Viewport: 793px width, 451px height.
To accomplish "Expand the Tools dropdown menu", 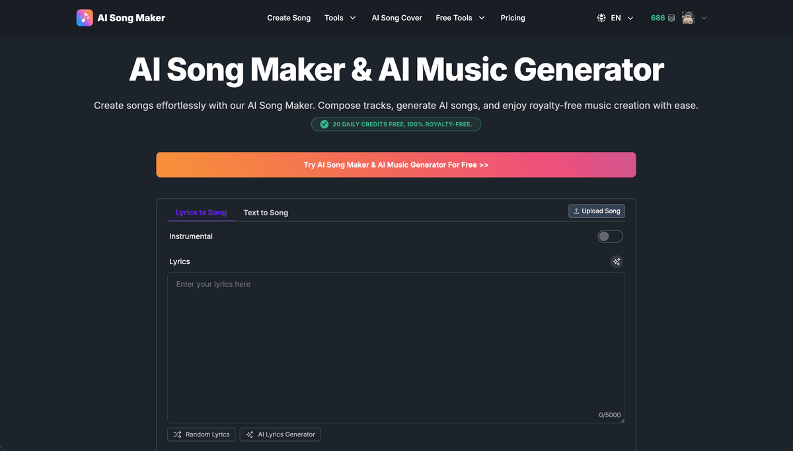I will pyautogui.click(x=340, y=18).
